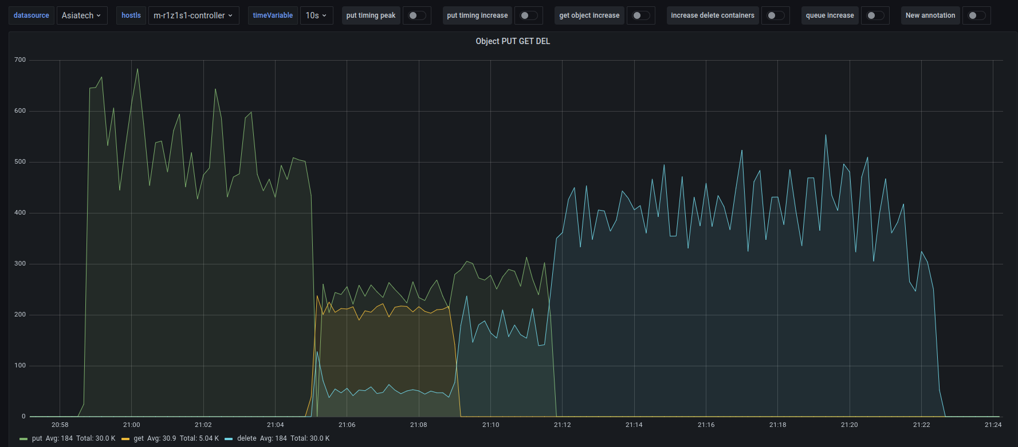1018x447 pixels.
Task: Click the green put series color swatch
Action: point(23,439)
